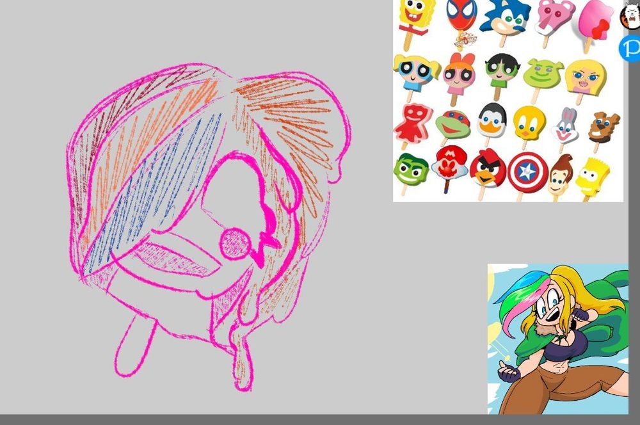Click the pink popsicle sketch on canvas
Screen dimensions: 640x425
pyautogui.click(x=208, y=227)
